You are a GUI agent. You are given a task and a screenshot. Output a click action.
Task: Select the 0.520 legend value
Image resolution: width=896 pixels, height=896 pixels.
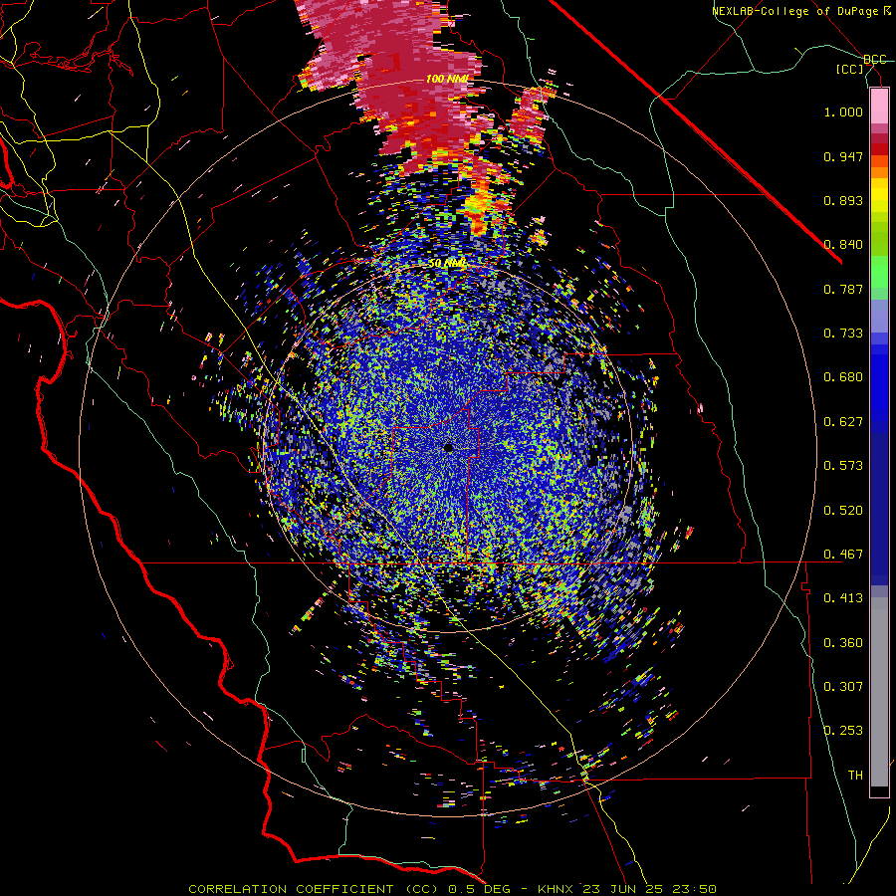(x=843, y=511)
